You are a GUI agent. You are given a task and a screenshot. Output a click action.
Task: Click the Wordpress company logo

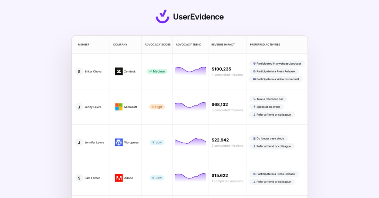[119, 142]
